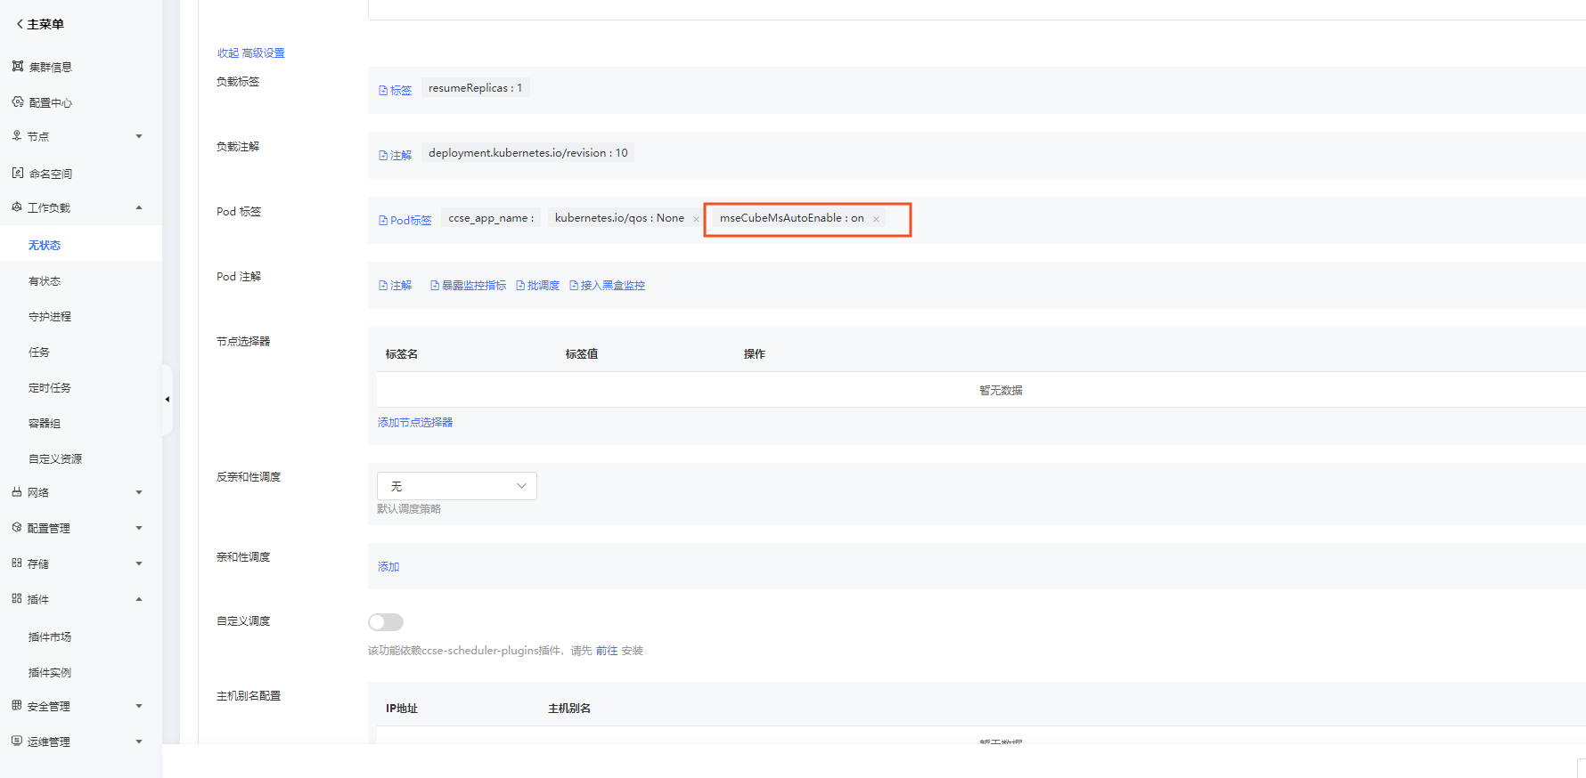Click the 操作 column header
1586x778 pixels.
(x=755, y=354)
